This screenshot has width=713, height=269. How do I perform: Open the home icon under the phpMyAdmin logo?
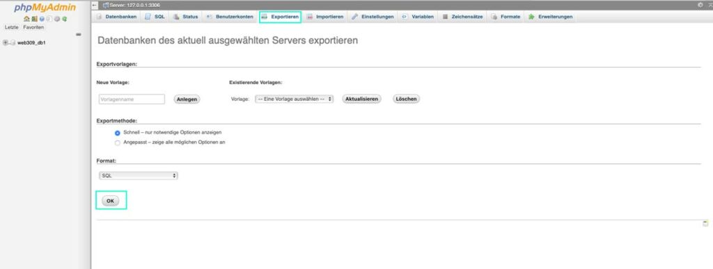click(x=26, y=19)
